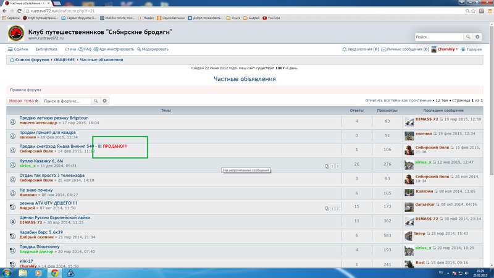The height and width of the screenshot is (278, 494).
Task: Go to page 2 of Куплю Казанку topic
Action: coord(337,166)
